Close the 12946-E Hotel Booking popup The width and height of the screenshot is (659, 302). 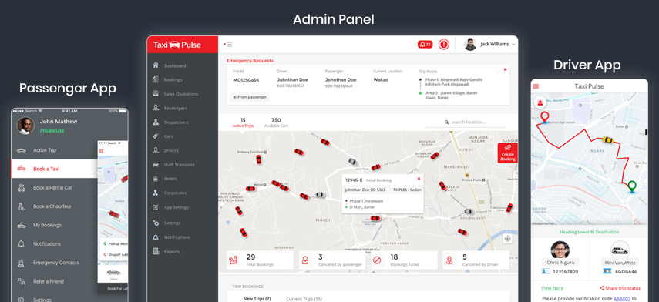pos(419,179)
